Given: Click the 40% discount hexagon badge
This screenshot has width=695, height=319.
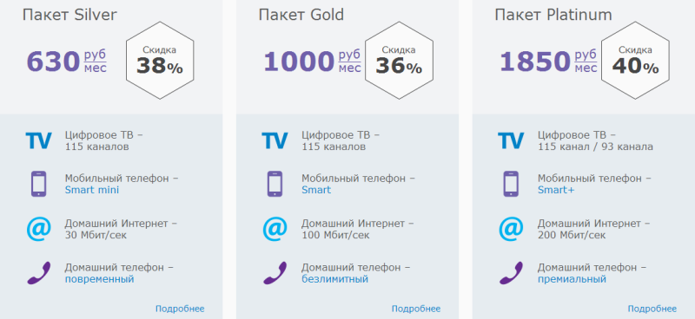Looking at the screenshot, I should tap(635, 61).
